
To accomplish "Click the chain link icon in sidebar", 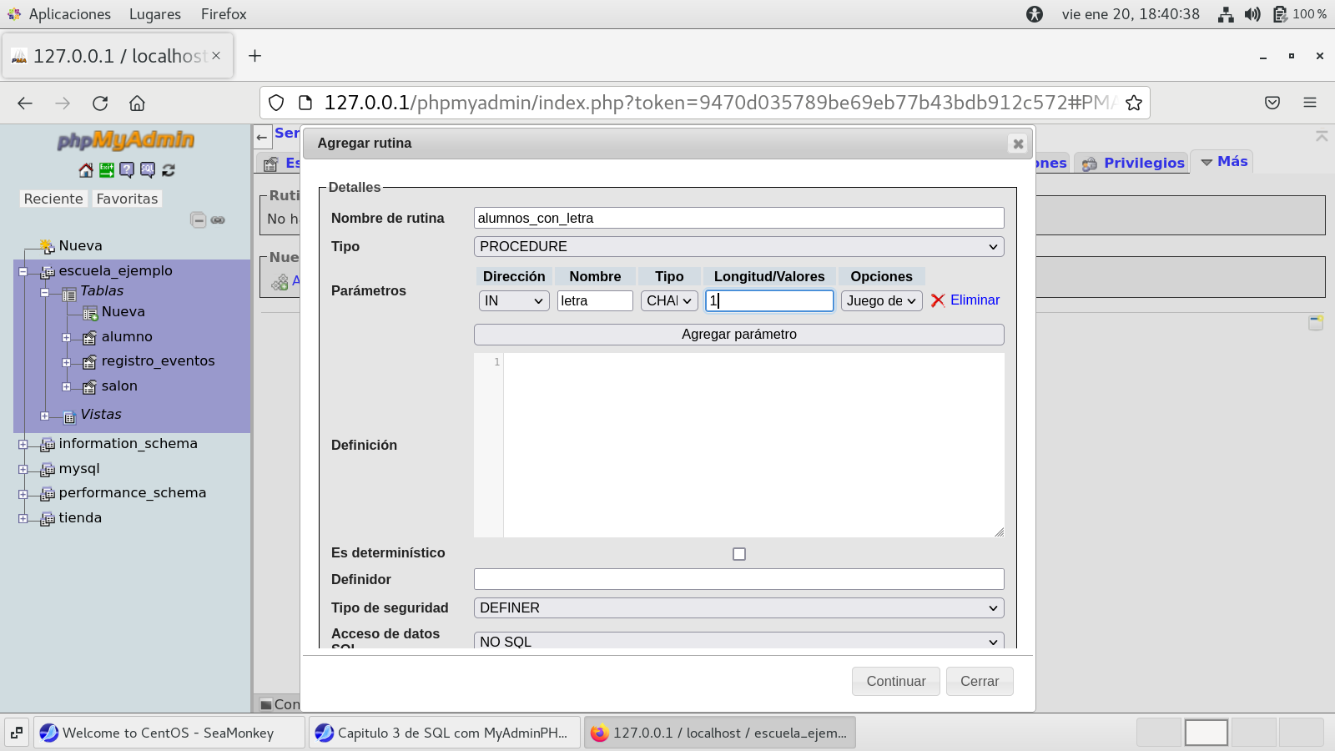I will point(218,220).
